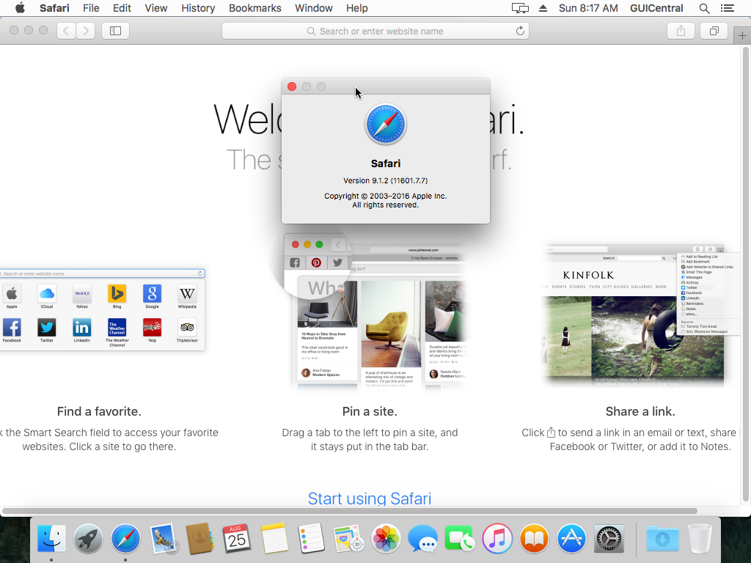Open App Store in the Dock
This screenshot has width=751, height=563.
click(x=571, y=538)
